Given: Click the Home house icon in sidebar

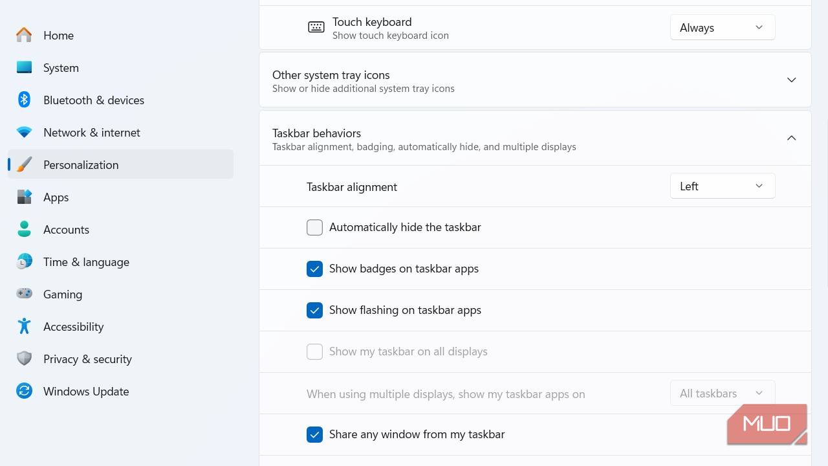Looking at the screenshot, I should click(24, 35).
